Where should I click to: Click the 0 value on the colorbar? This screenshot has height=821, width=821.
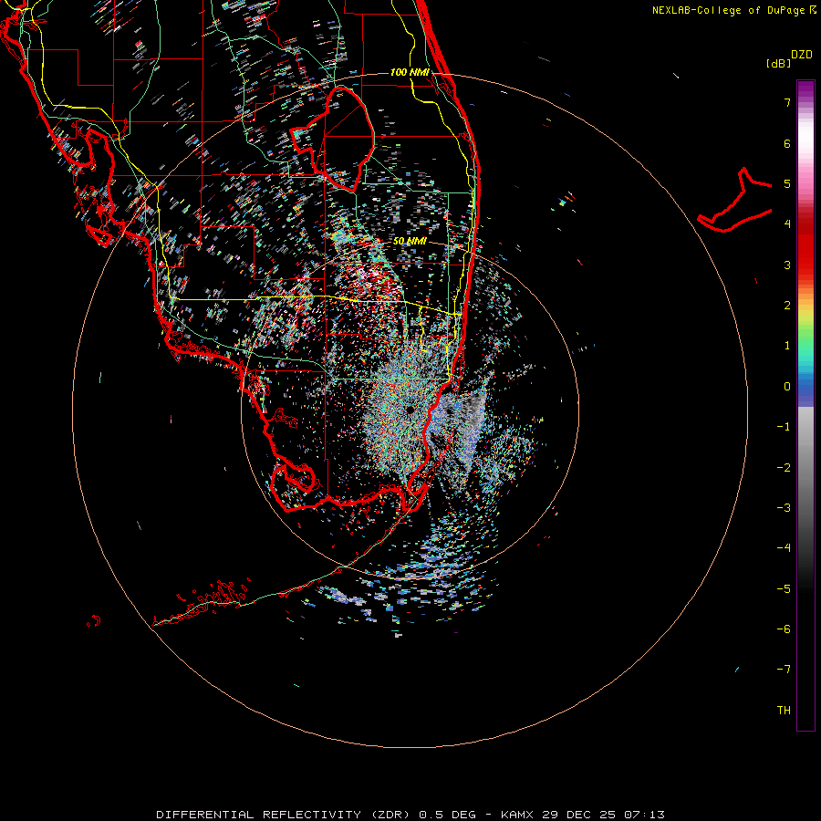point(787,387)
